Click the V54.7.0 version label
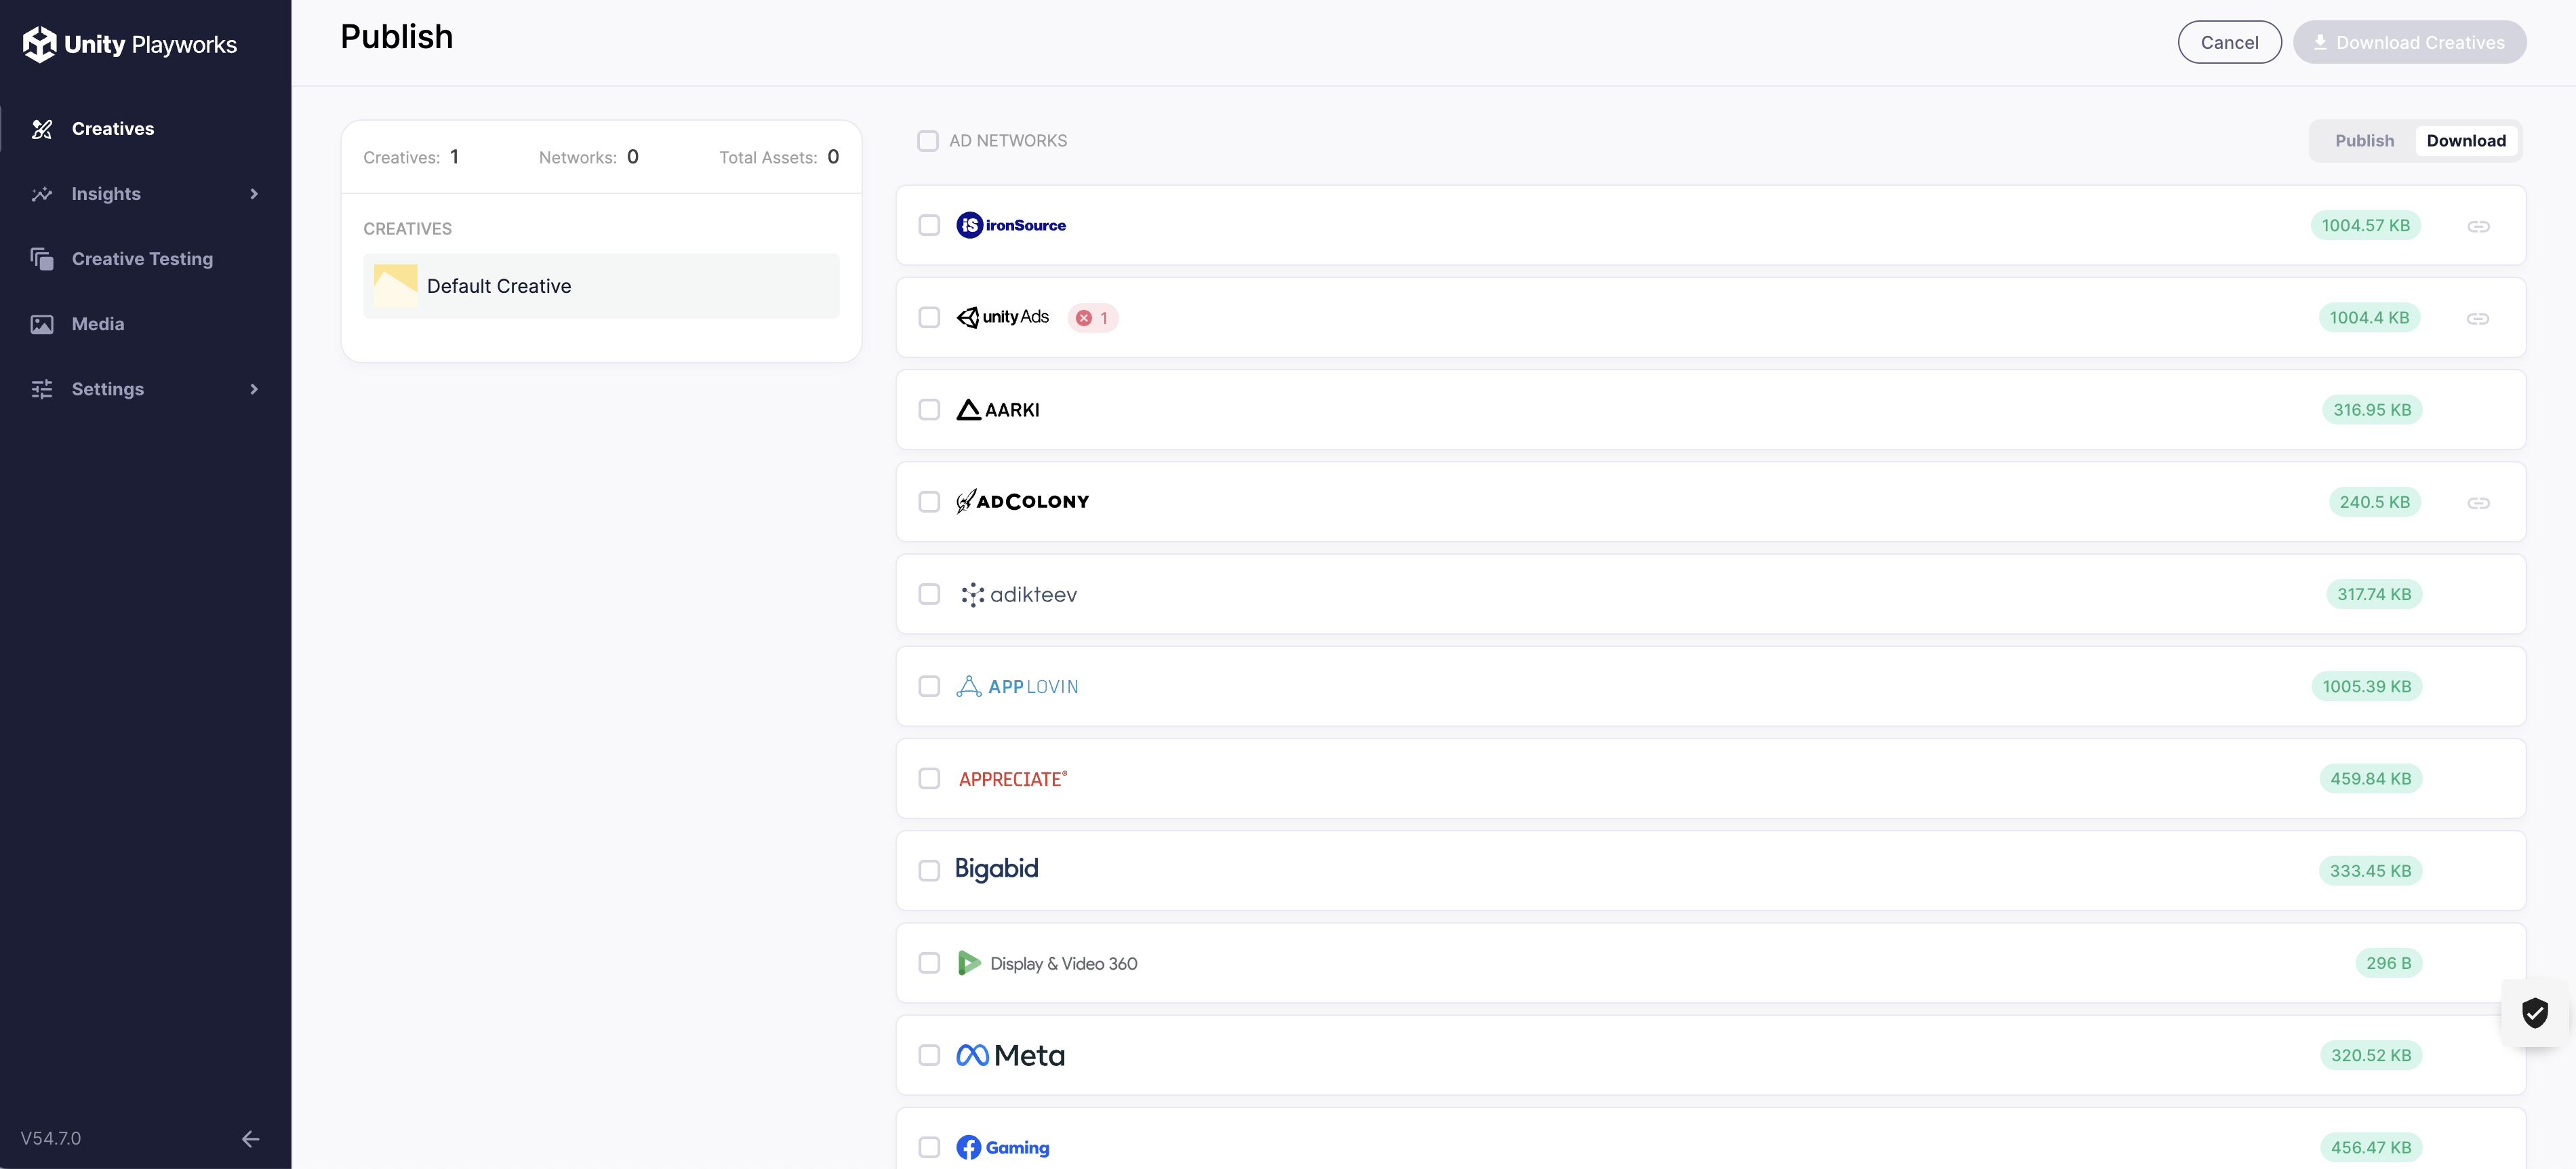 coord(51,1138)
